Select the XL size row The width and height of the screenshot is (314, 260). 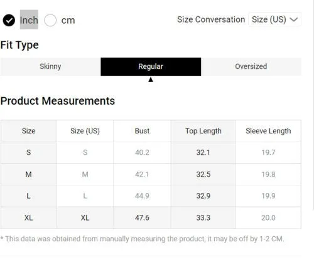click(151, 218)
